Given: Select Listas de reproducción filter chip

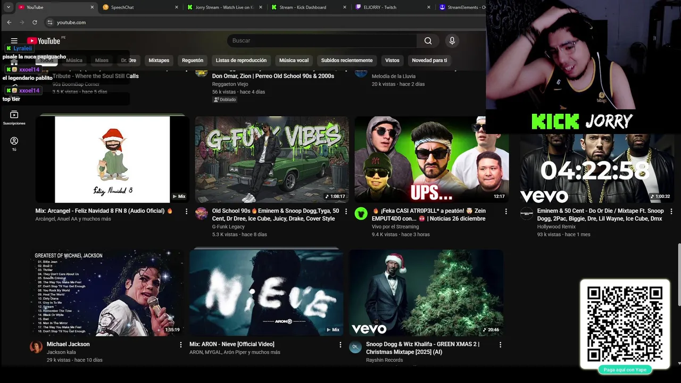Looking at the screenshot, I should click(241, 60).
